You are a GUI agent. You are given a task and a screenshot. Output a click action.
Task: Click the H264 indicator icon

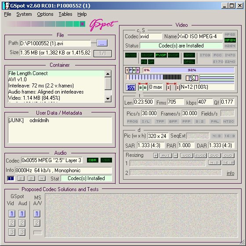pyautogui.click(x=230, y=46)
